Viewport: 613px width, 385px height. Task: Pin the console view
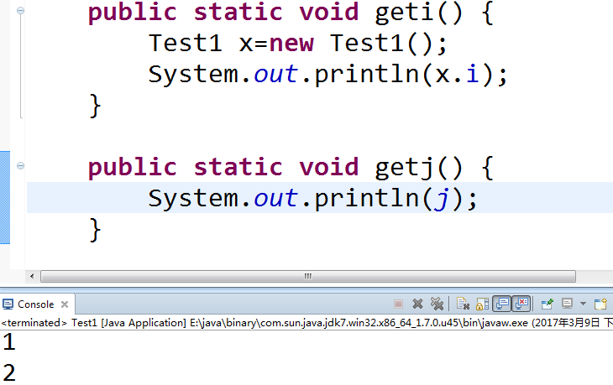[x=548, y=304]
